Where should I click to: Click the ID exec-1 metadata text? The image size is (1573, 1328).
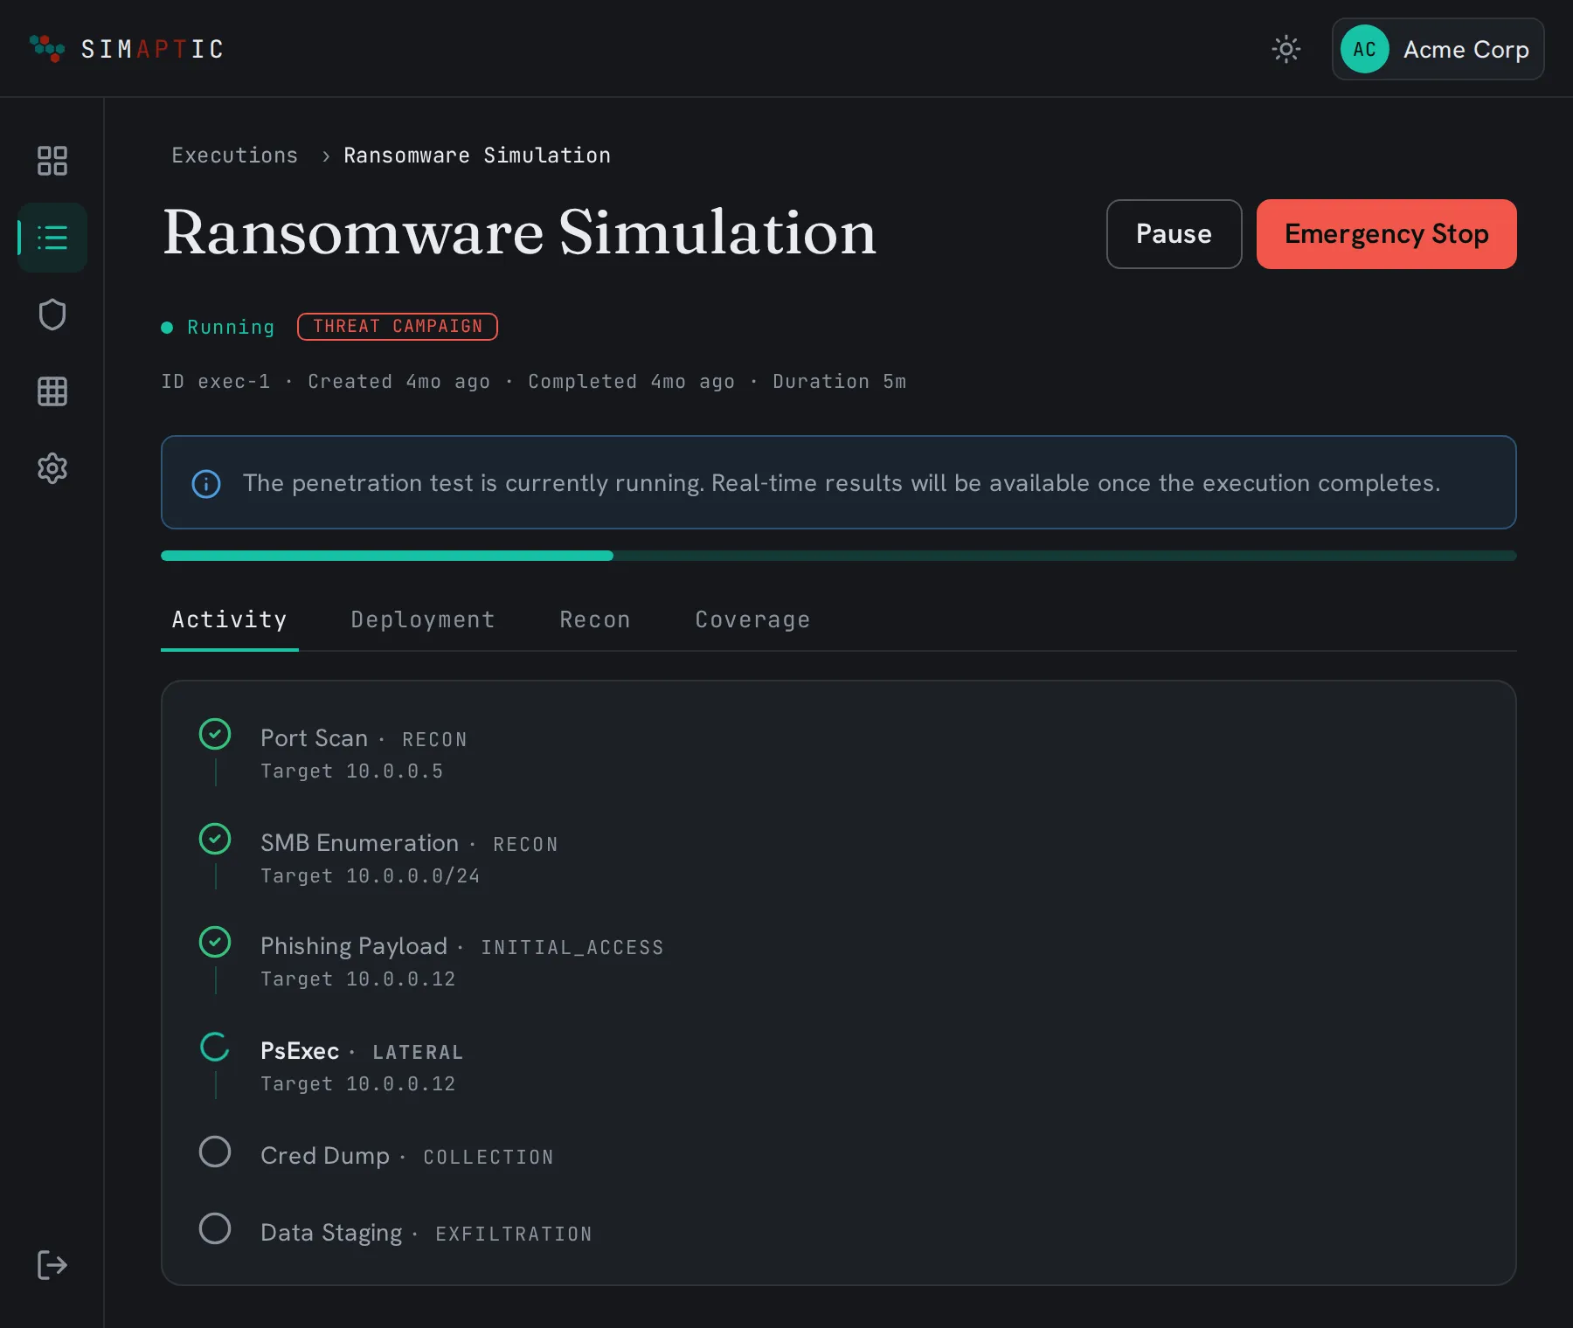click(216, 382)
